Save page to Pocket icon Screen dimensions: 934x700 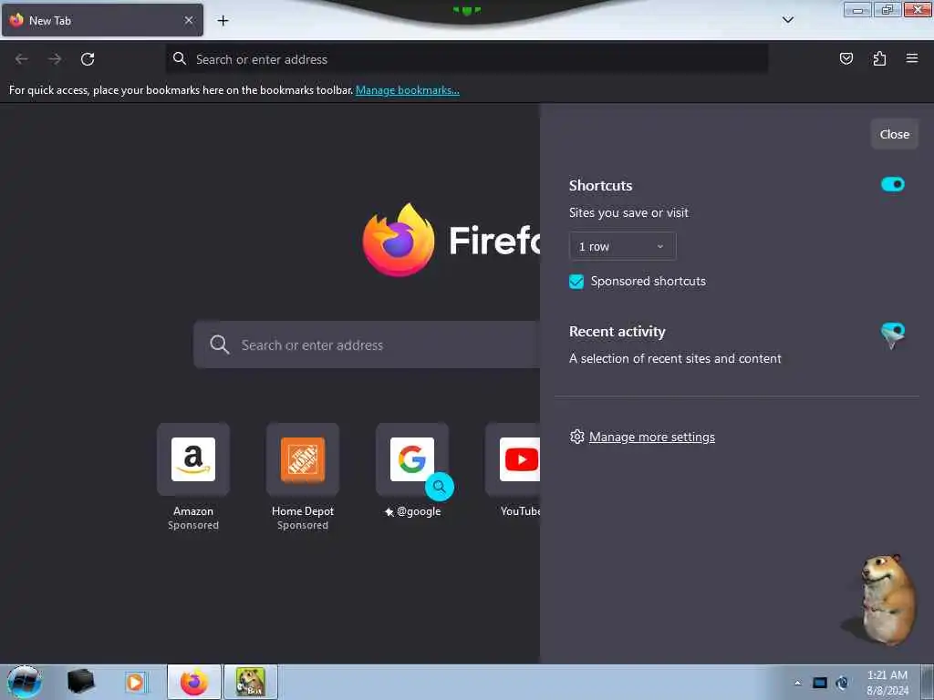(846, 58)
